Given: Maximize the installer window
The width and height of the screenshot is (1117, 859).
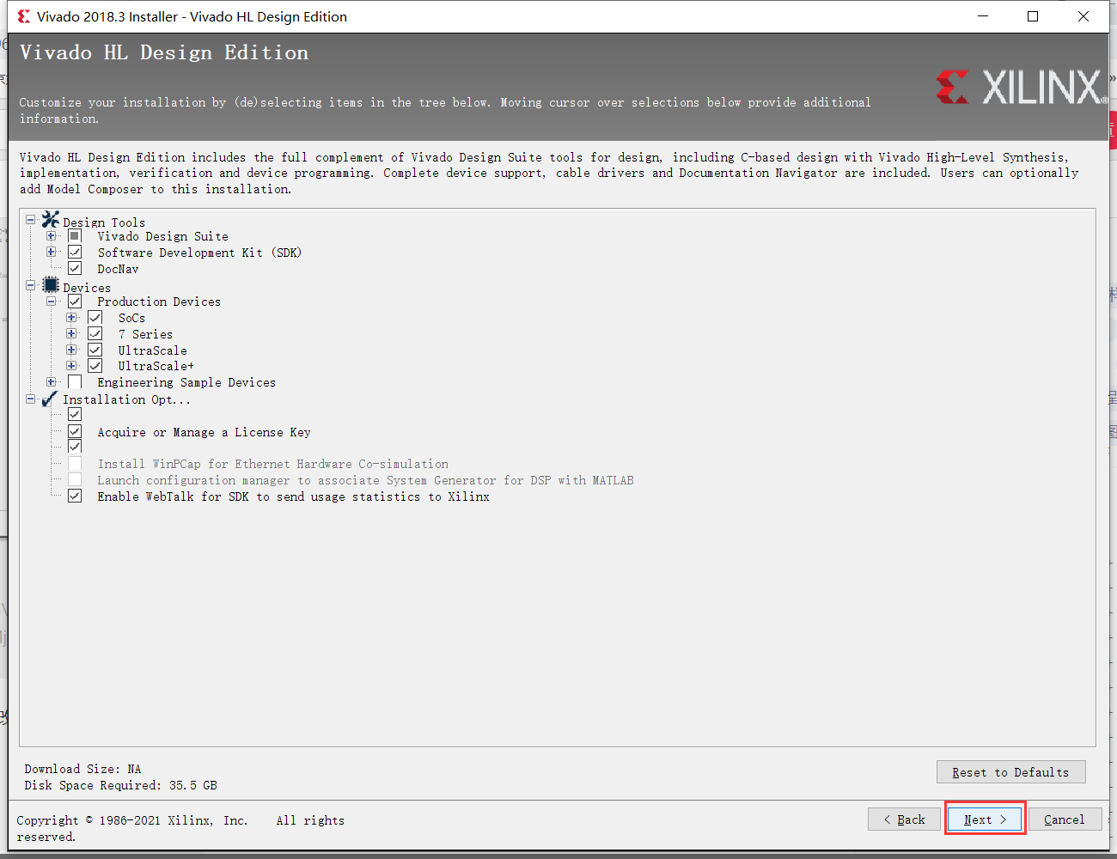Looking at the screenshot, I should click(x=1033, y=16).
